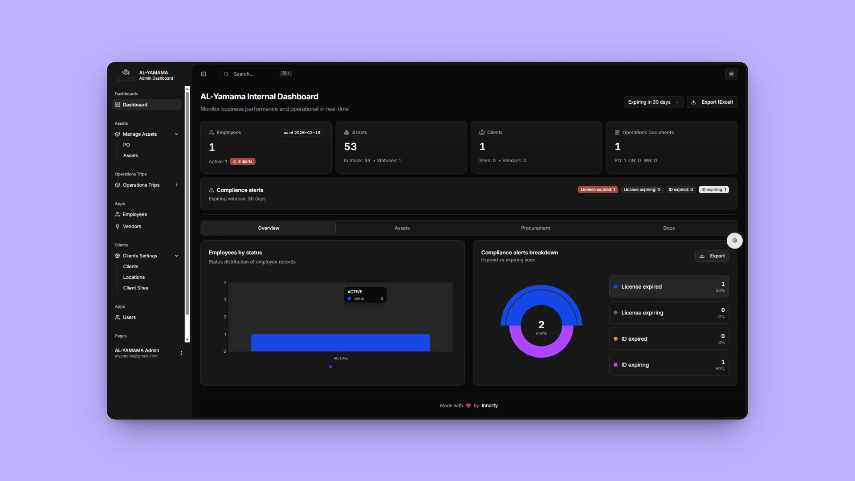
Task: Select the Employees icon in the sidebar
Action: 117,214
